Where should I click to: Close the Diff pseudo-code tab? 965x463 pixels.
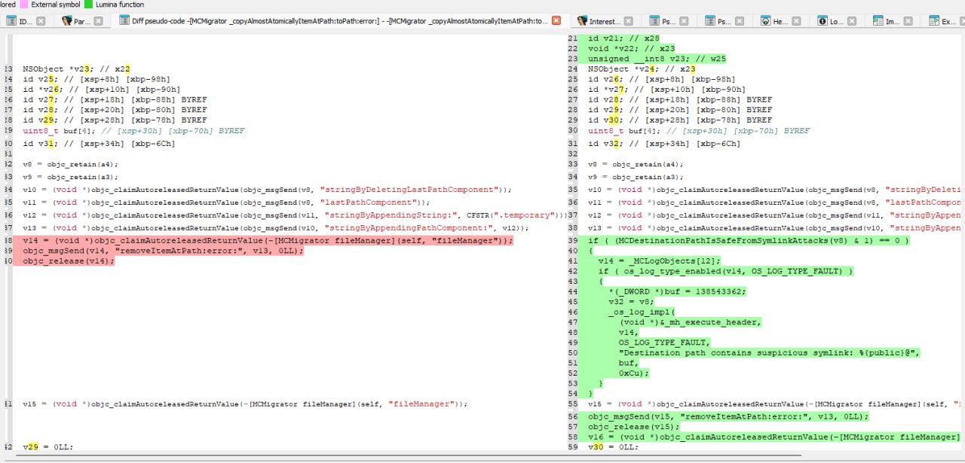coord(556,21)
